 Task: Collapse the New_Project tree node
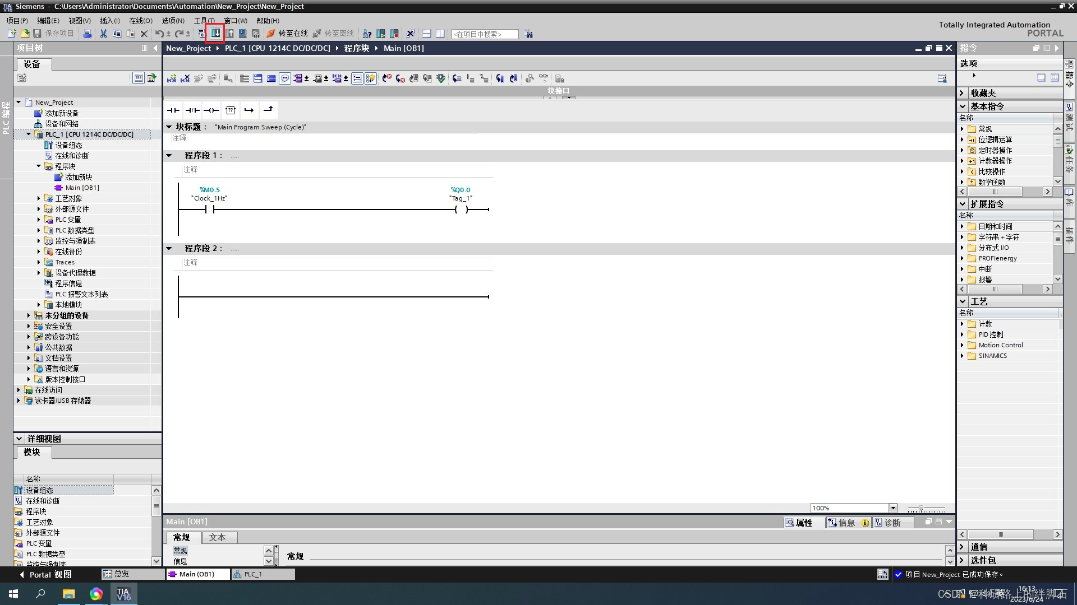coord(19,103)
